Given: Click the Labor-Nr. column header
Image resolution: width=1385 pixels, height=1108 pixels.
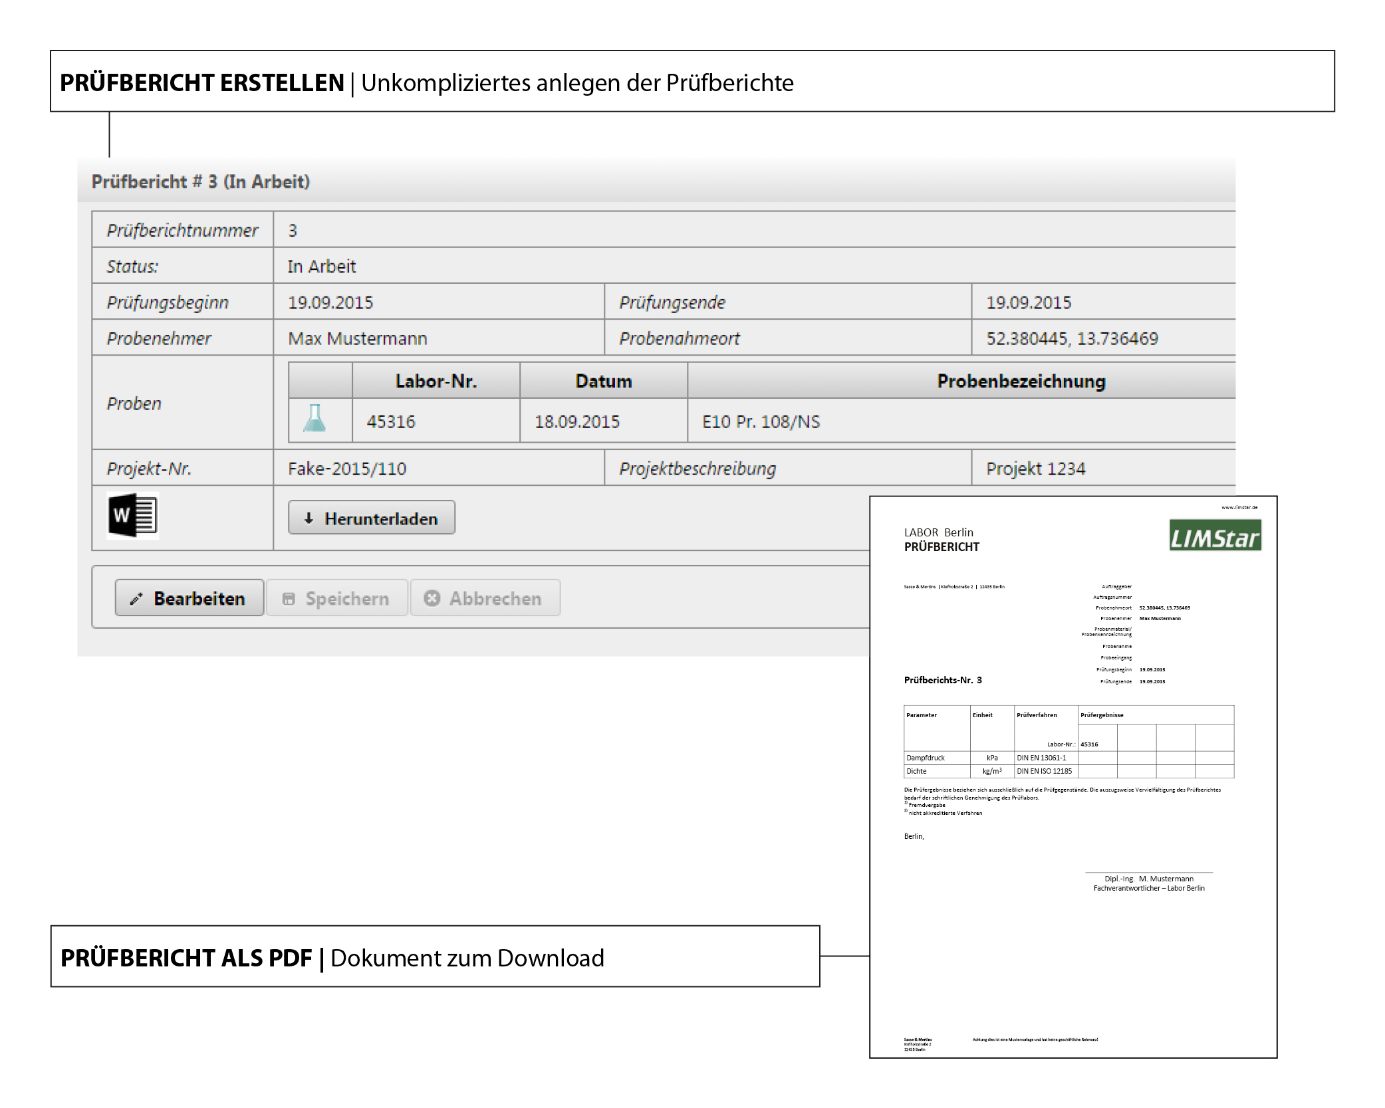Looking at the screenshot, I should point(436,382).
